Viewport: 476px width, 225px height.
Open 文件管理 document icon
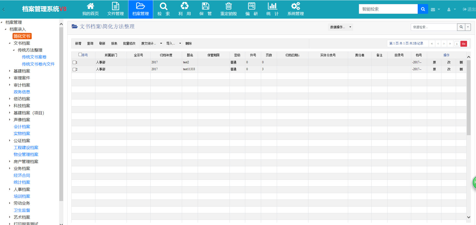click(x=115, y=6)
